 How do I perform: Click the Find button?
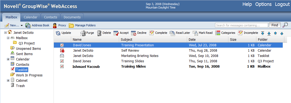(275, 25)
